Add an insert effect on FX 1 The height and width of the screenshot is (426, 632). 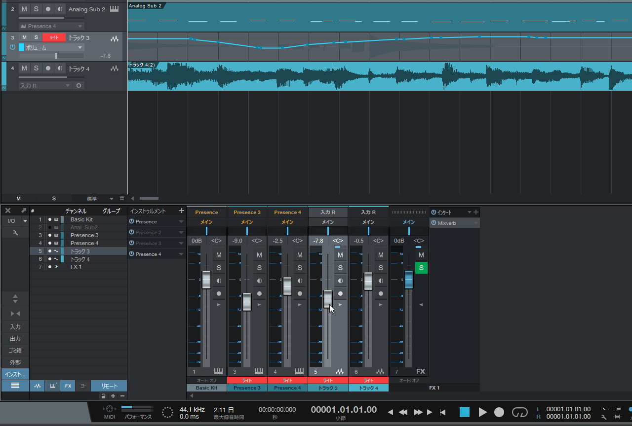pos(476,212)
